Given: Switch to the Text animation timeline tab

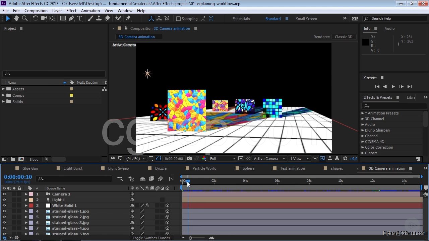Looking at the screenshot, I should coord(293,168).
